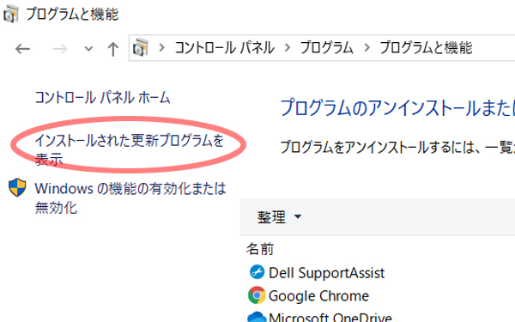Image resolution: width=515 pixels, height=322 pixels.
Task: Go up one level with up arrow
Action: click(113, 49)
